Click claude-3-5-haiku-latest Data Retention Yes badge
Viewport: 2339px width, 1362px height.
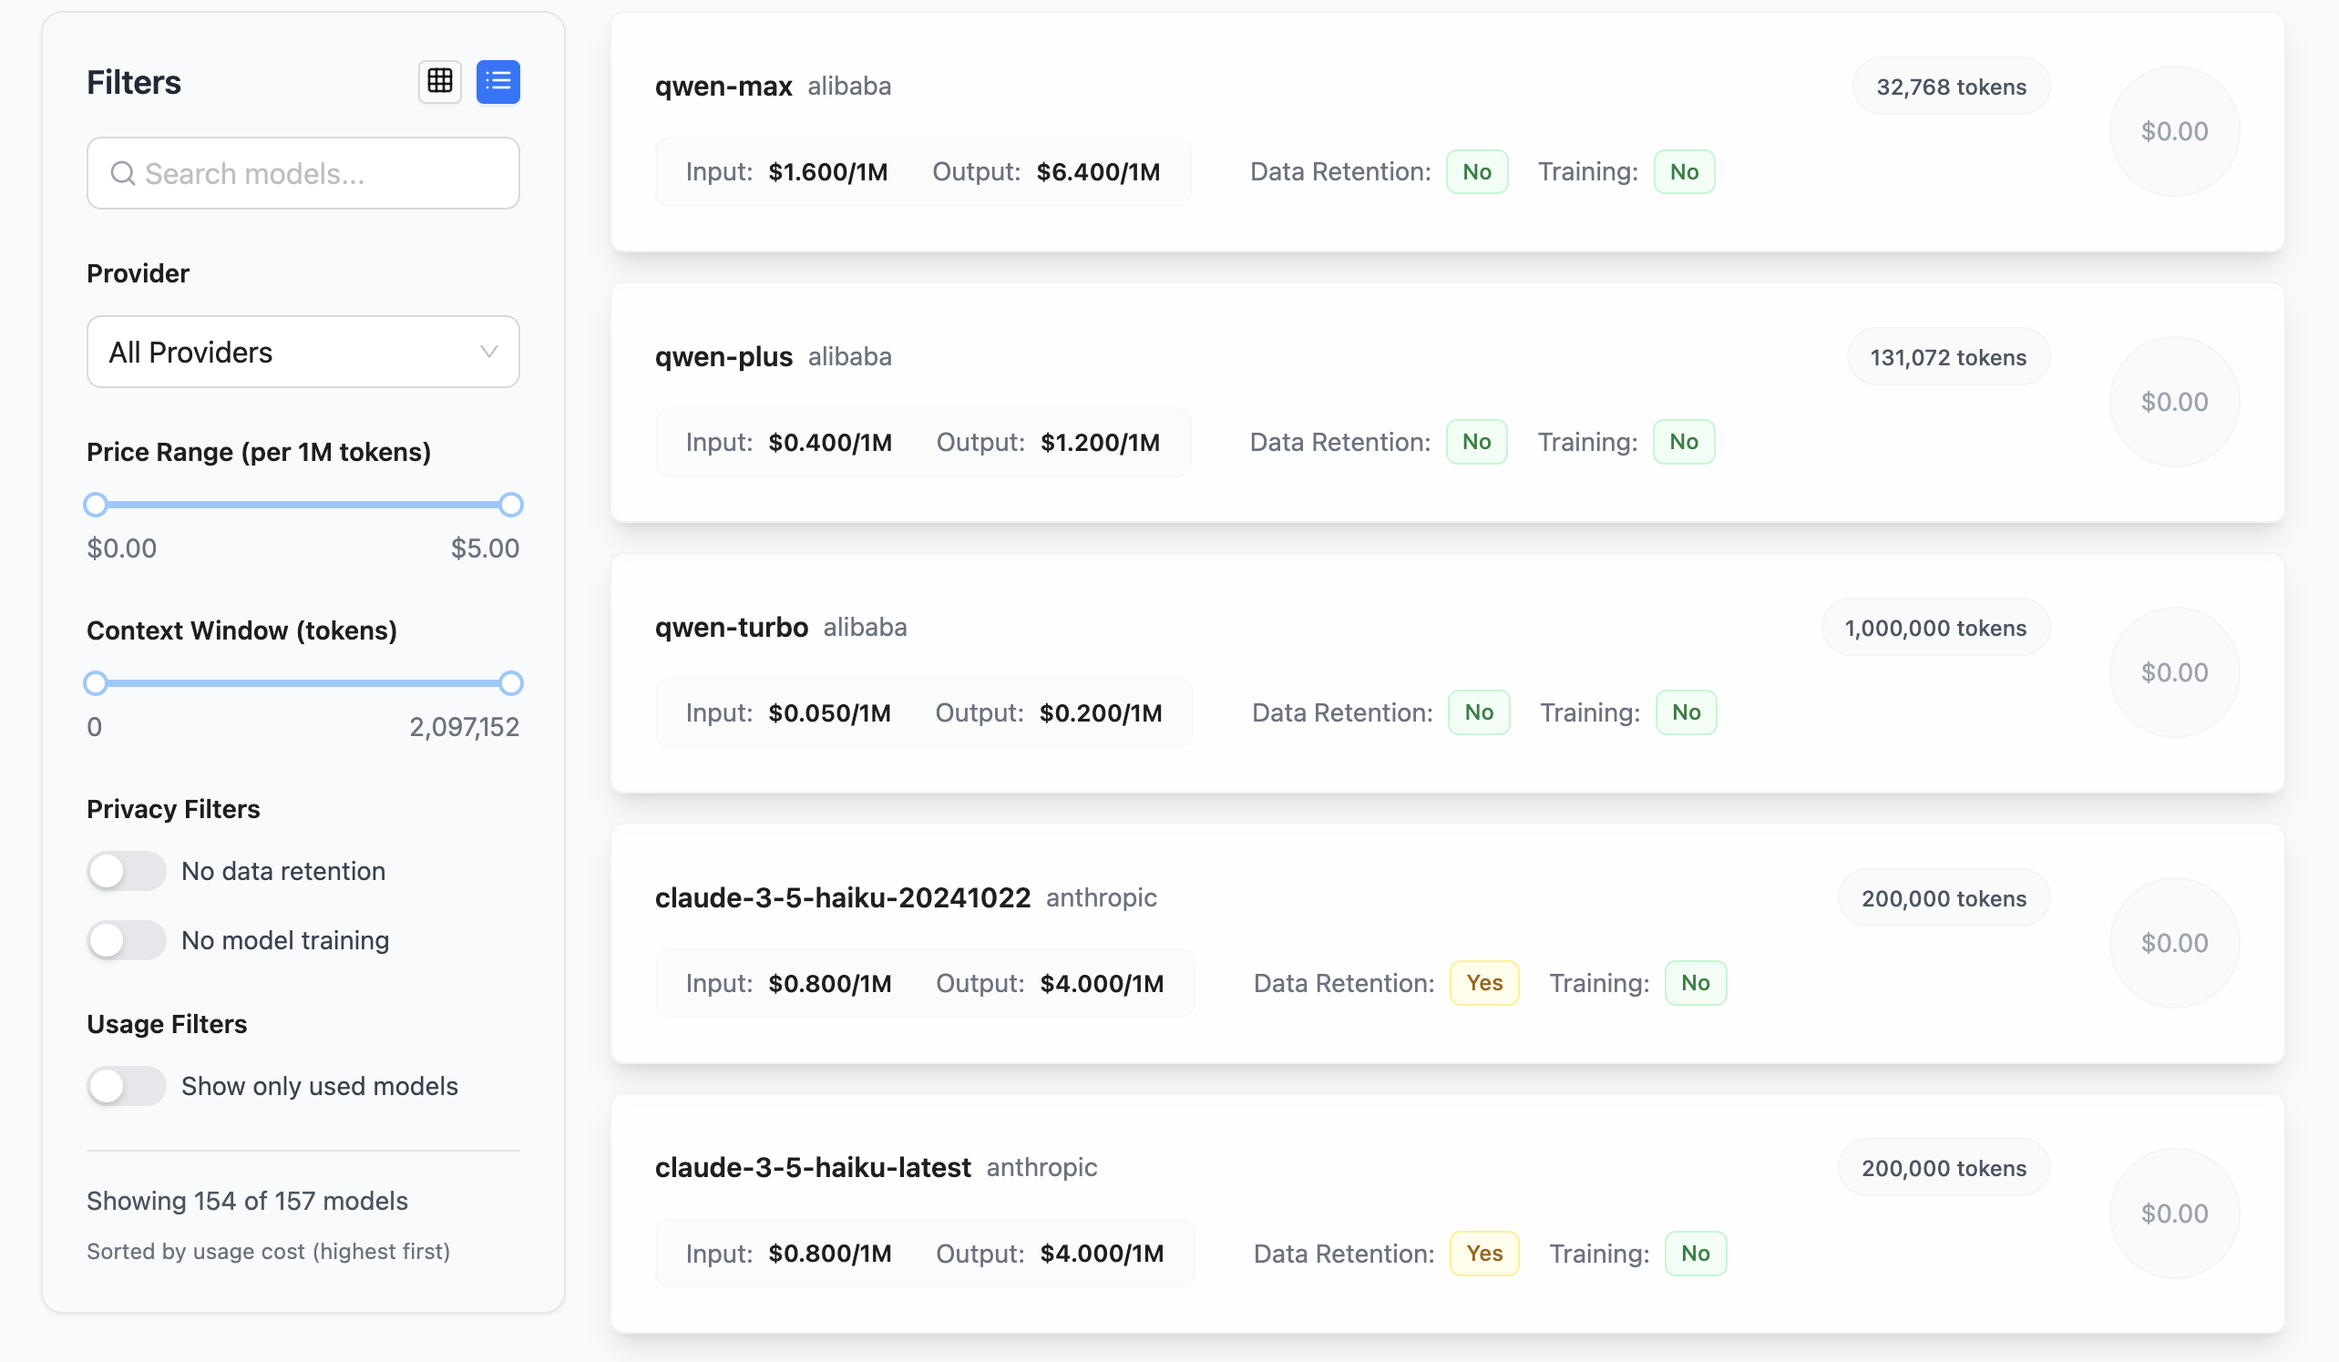[x=1484, y=1254]
